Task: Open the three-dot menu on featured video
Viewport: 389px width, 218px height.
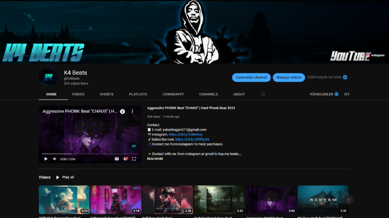Action: 132,111
